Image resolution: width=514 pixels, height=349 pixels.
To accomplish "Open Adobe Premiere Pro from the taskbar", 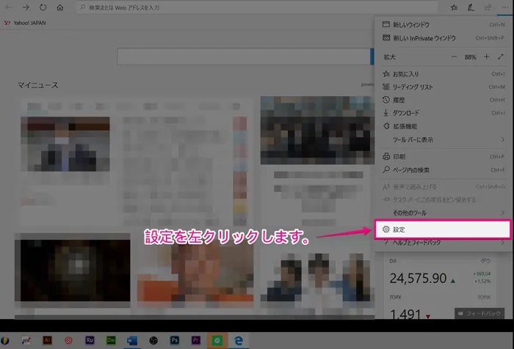I will (x=196, y=340).
